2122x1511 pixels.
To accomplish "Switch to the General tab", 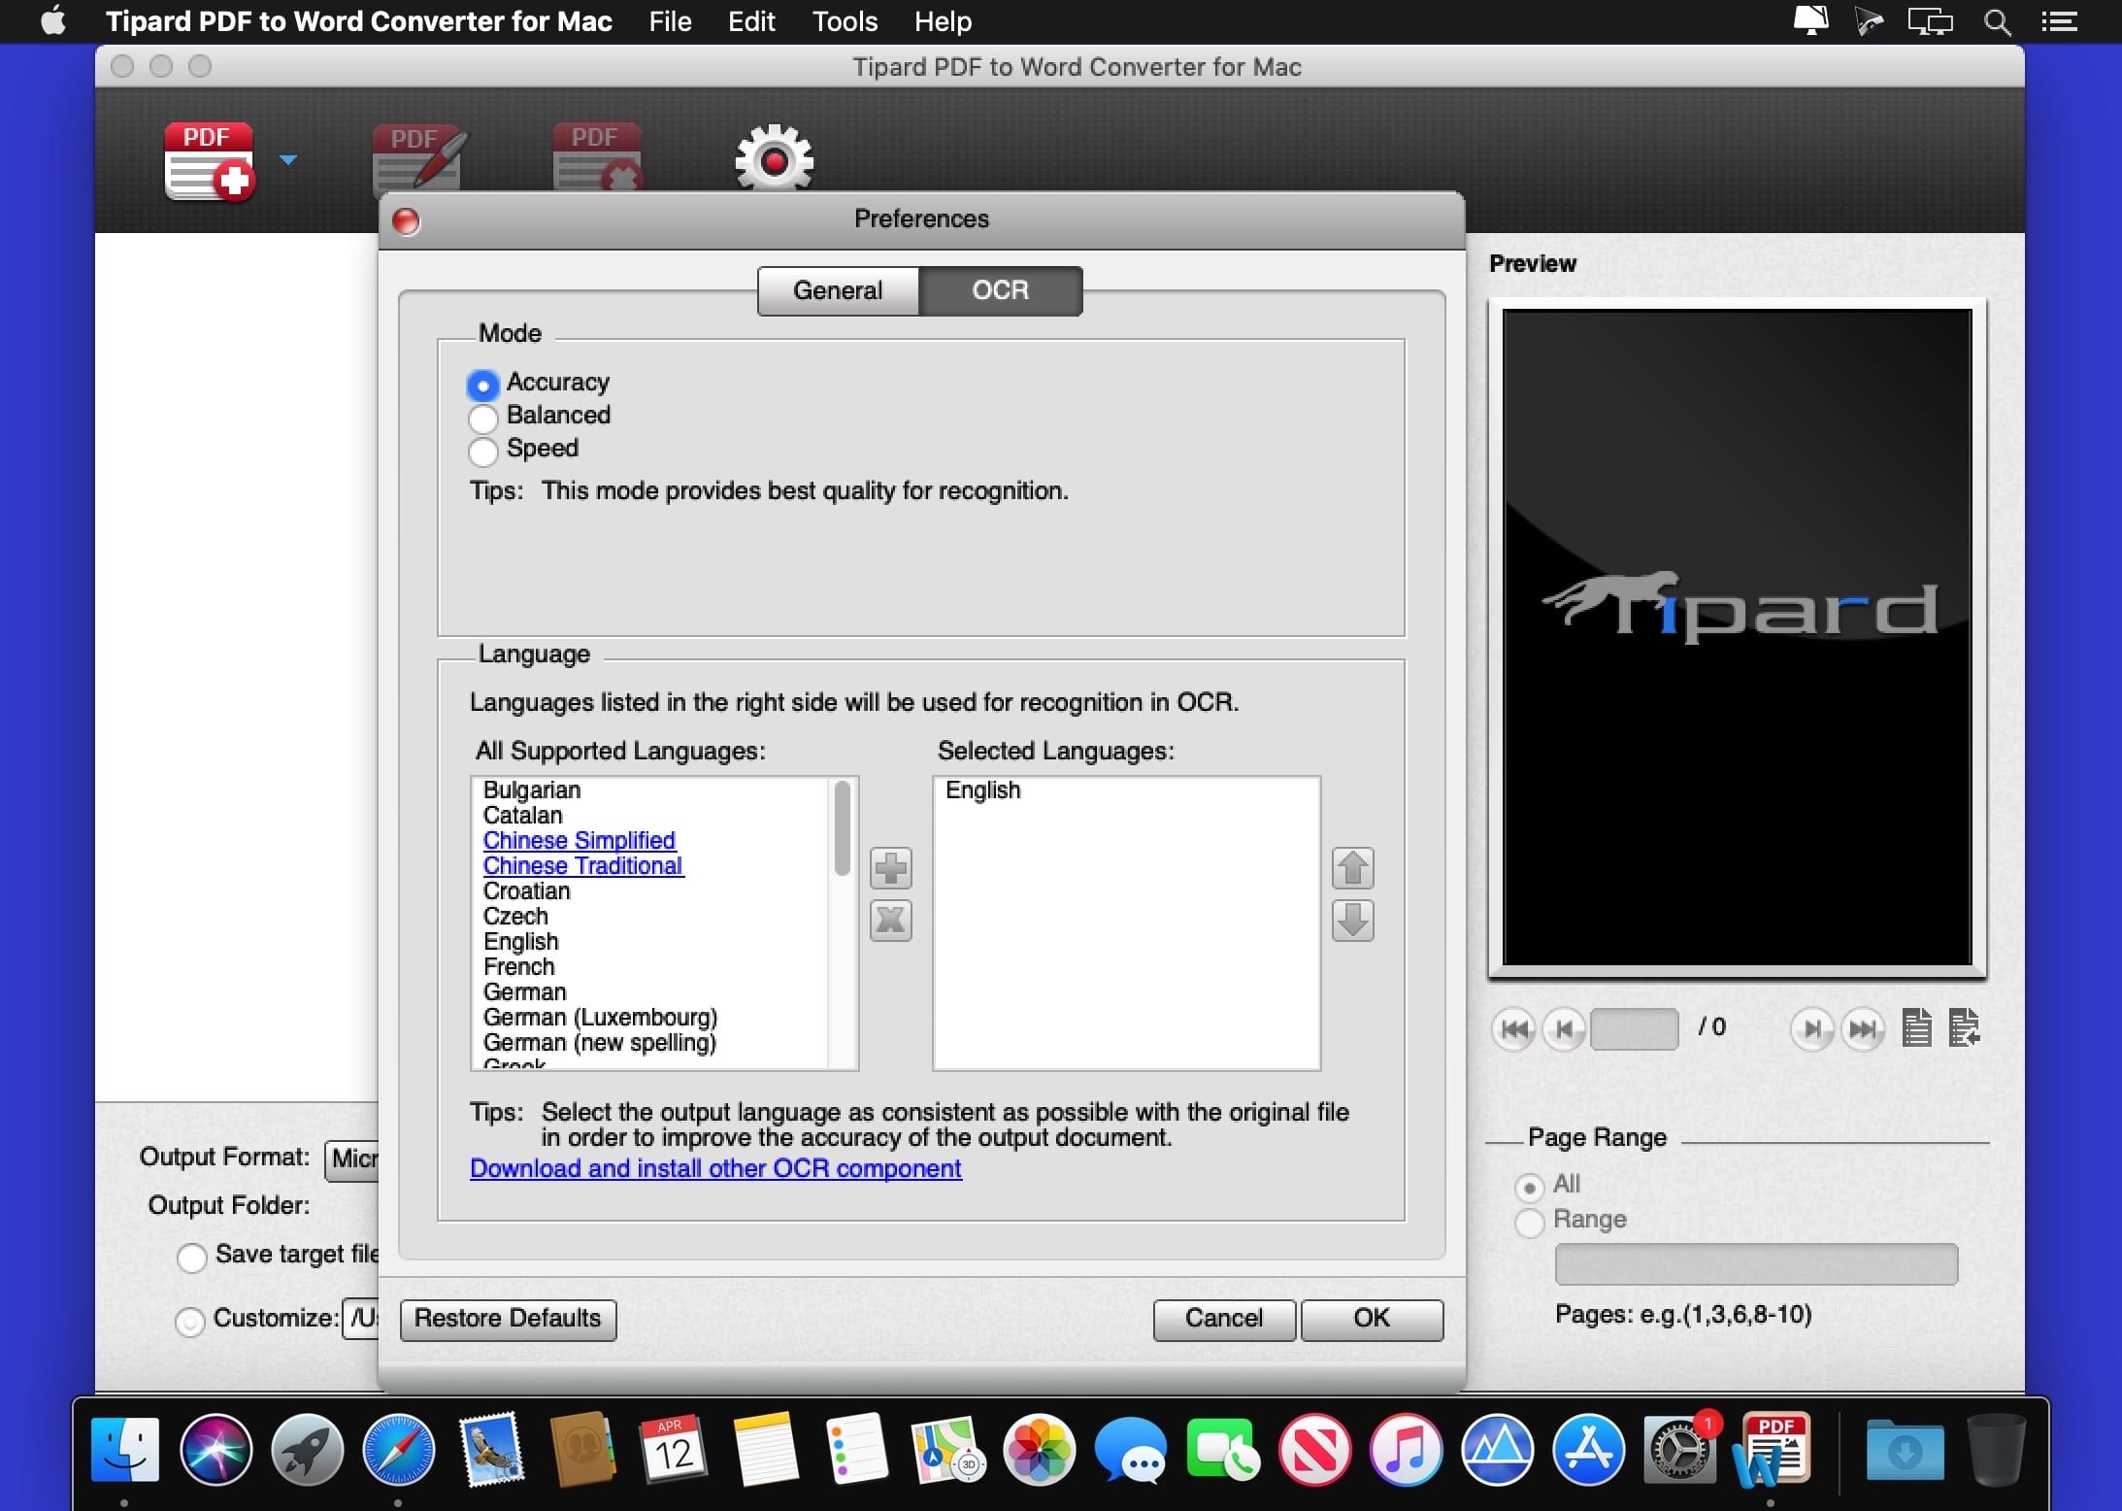I will click(838, 290).
